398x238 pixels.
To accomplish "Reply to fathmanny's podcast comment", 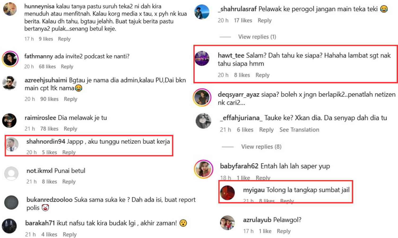I will click(x=67, y=67).
